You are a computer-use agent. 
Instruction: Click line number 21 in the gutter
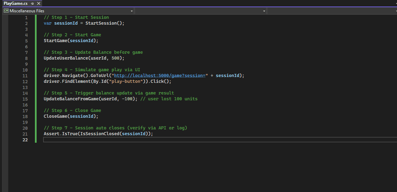(25, 134)
